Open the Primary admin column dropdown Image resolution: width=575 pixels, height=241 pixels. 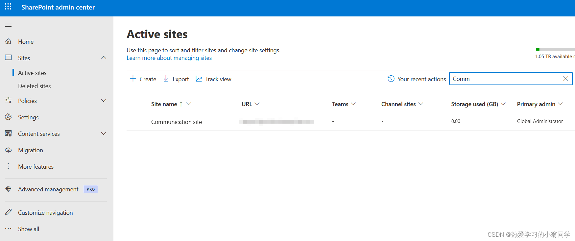pyautogui.click(x=561, y=104)
